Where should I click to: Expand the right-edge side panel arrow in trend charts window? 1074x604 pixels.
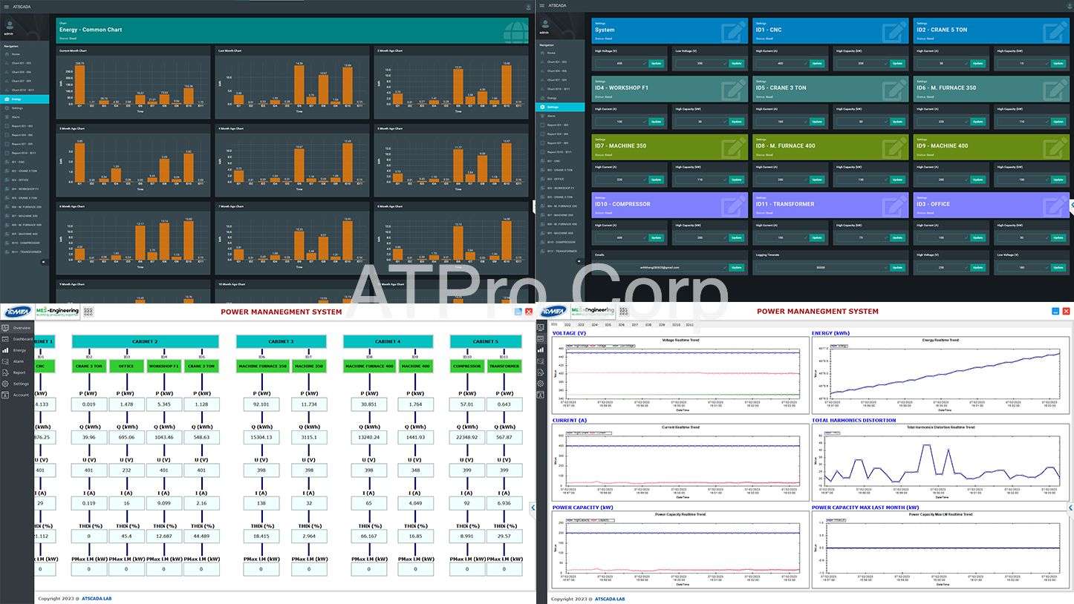pyautogui.click(x=1070, y=508)
